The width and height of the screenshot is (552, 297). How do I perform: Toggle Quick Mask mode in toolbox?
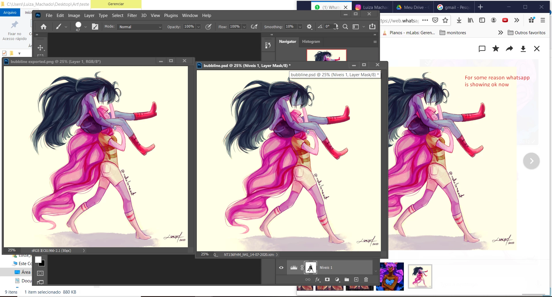(40, 273)
